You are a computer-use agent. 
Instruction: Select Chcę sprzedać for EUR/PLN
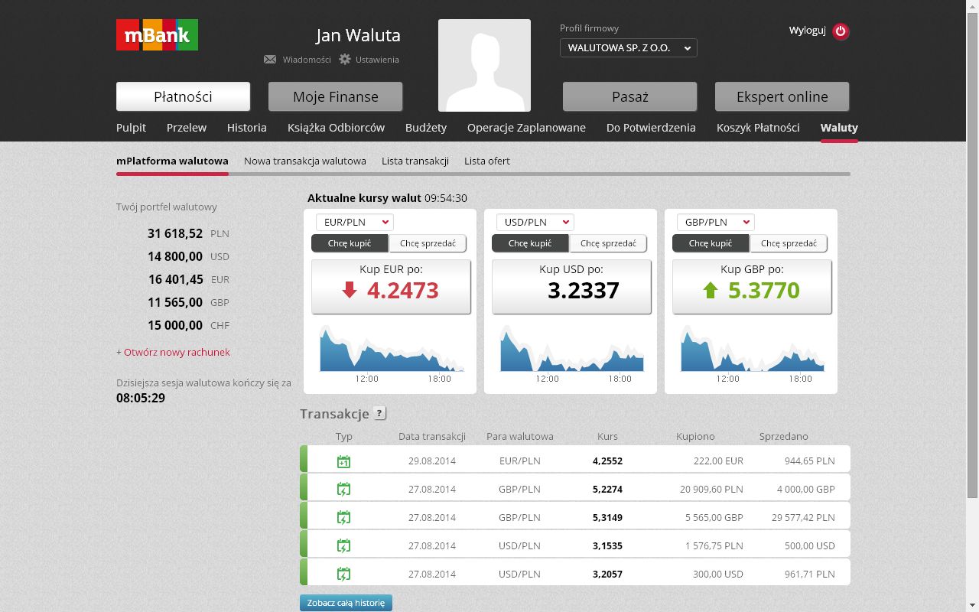point(428,243)
